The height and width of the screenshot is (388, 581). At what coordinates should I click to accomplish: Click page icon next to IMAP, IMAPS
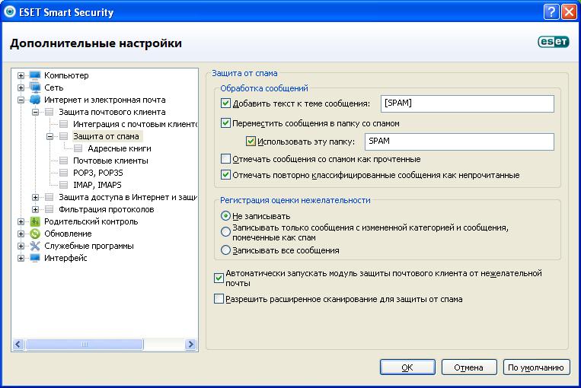coord(63,185)
